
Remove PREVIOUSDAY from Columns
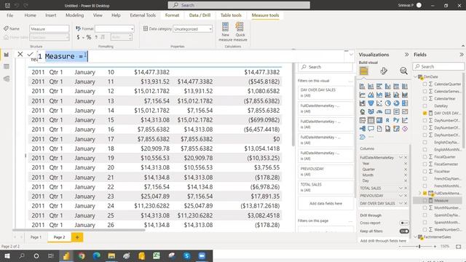(x=406, y=196)
